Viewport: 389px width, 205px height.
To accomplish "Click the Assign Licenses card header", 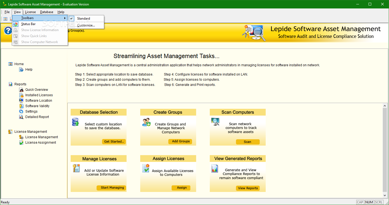I will (168, 159).
